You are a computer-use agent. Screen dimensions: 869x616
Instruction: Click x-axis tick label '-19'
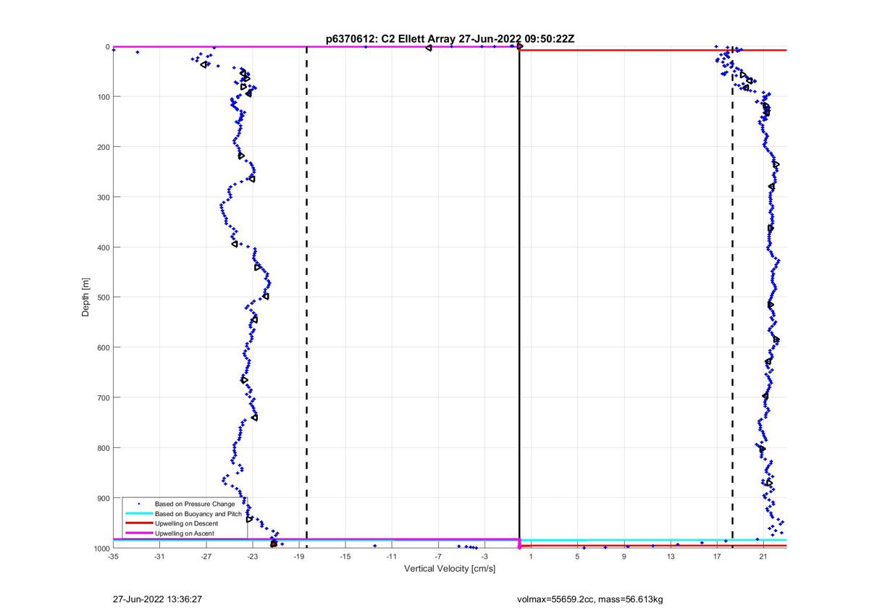pyautogui.click(x=298, y=557)
